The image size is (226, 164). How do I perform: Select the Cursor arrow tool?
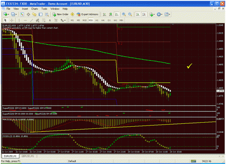pyautogui.click(x=5, y=20)
